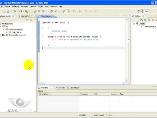Image resolution: width=157 pixels, height=118 pixels.
Task: Click the Debug bug icon
Action: (x=15, y=11)
